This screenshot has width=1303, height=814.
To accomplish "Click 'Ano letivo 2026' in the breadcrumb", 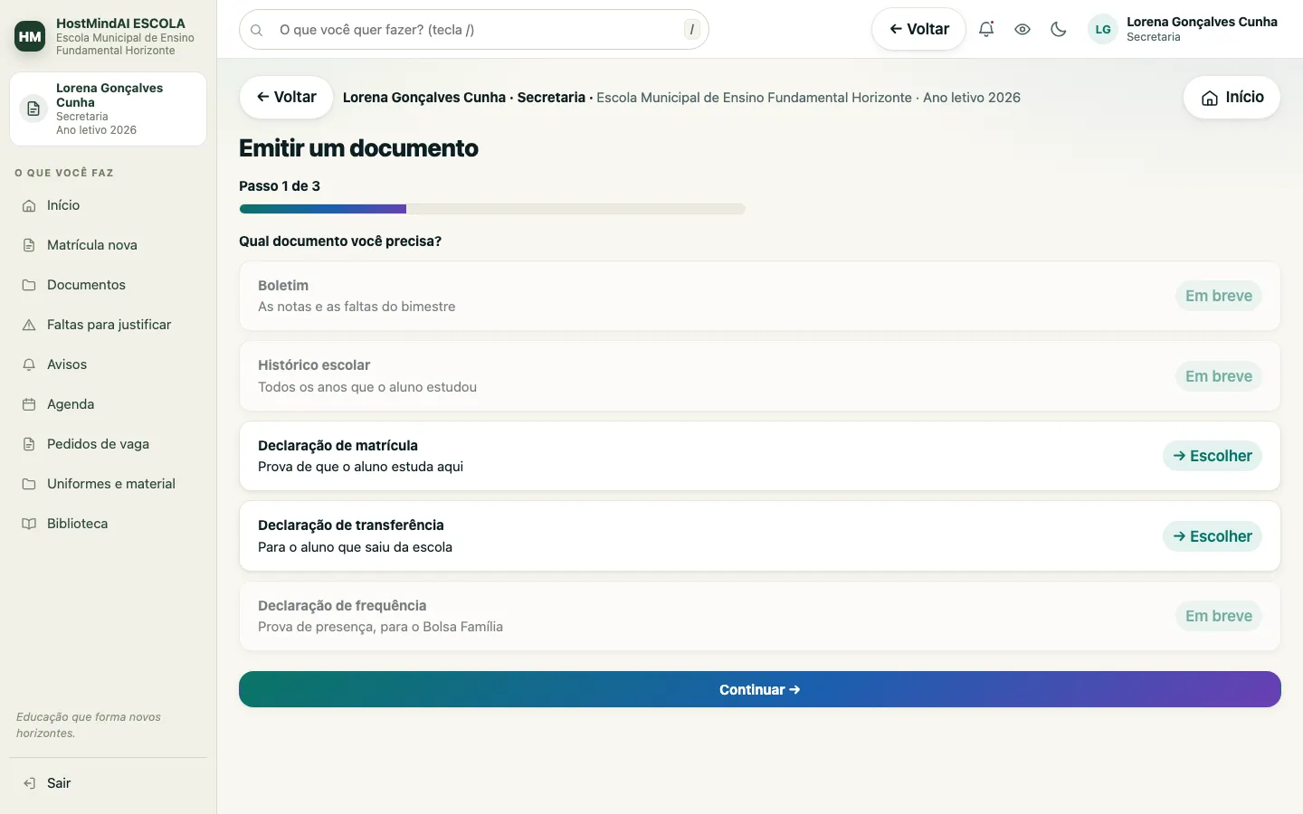I will click(972, 98).
